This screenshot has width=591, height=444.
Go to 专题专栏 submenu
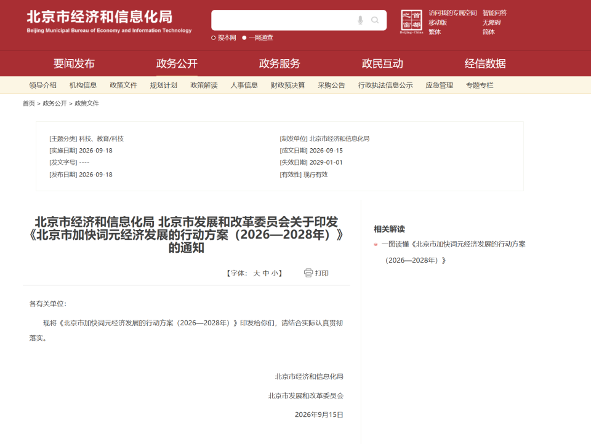pyautogui.click(x=480, y=85)
